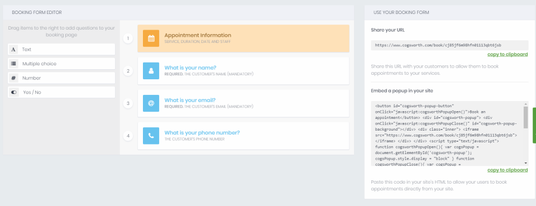Select the Multiple choice question item

[x=61, y=64]
